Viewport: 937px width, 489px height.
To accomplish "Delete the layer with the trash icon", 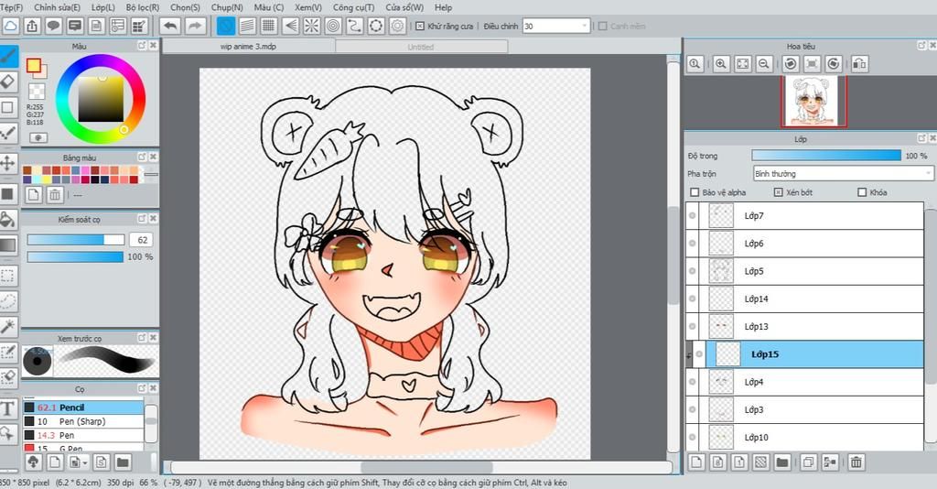I will (x=856, y=462).
